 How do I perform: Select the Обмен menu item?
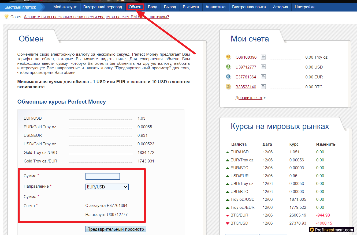(x=135, y=7)
